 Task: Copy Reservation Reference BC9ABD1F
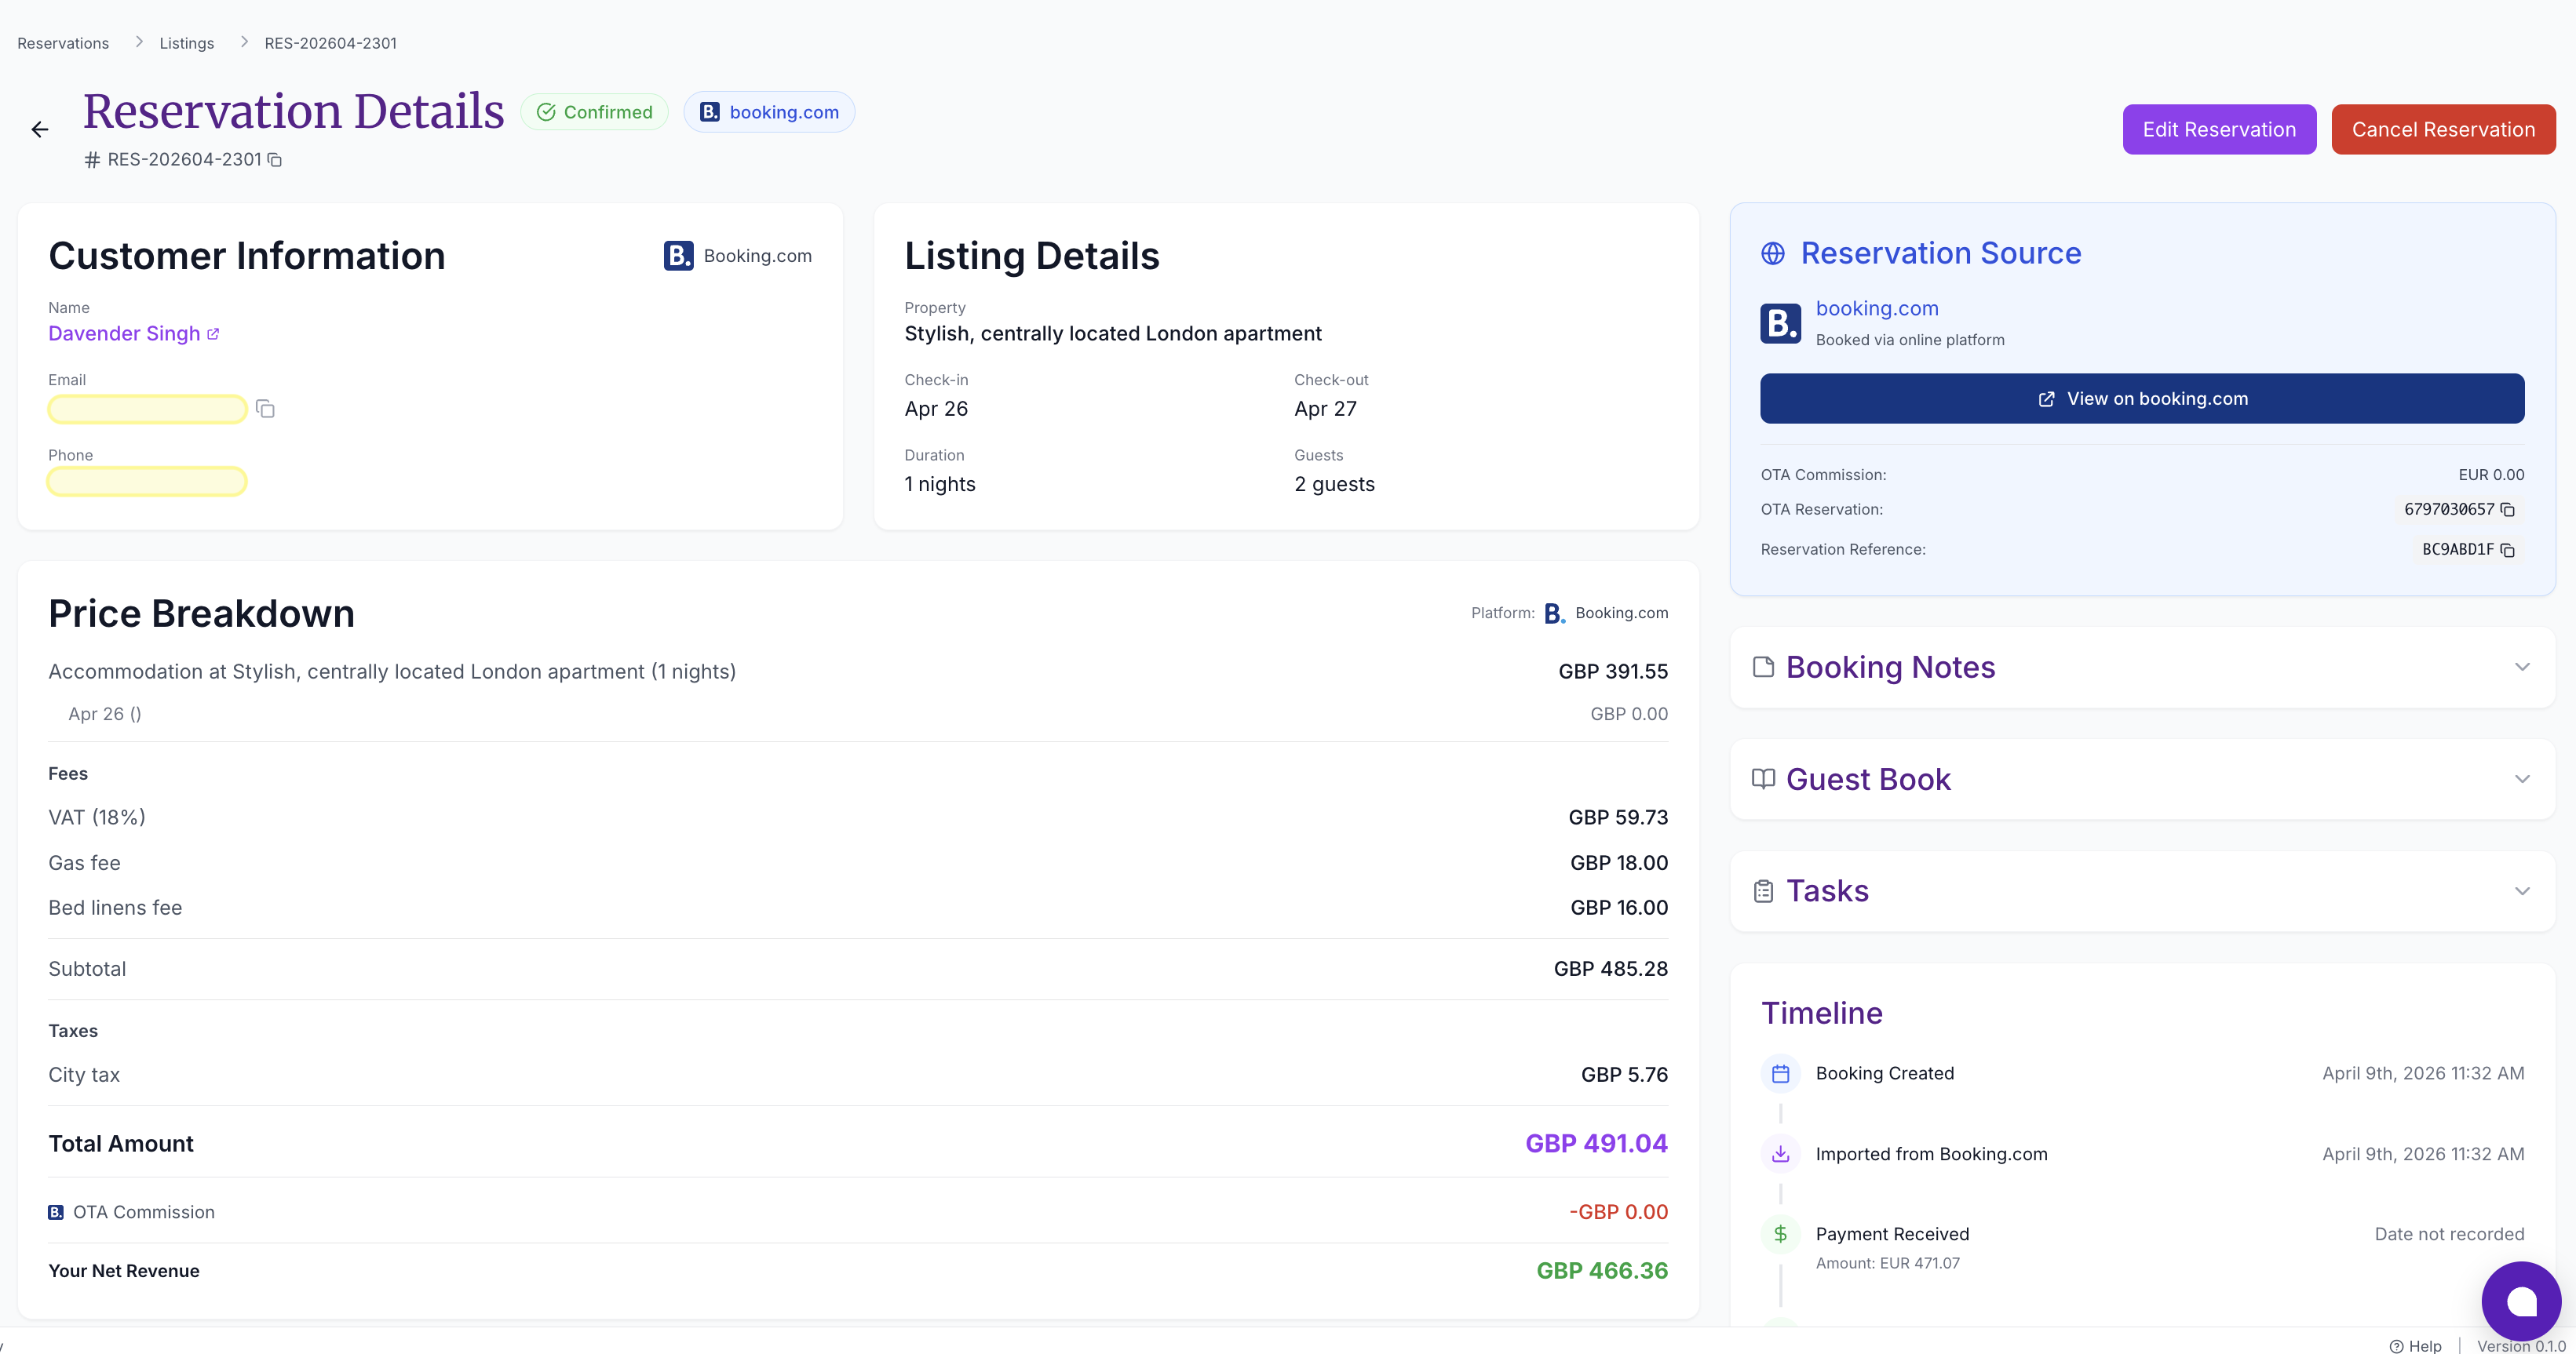point(2508,550)
